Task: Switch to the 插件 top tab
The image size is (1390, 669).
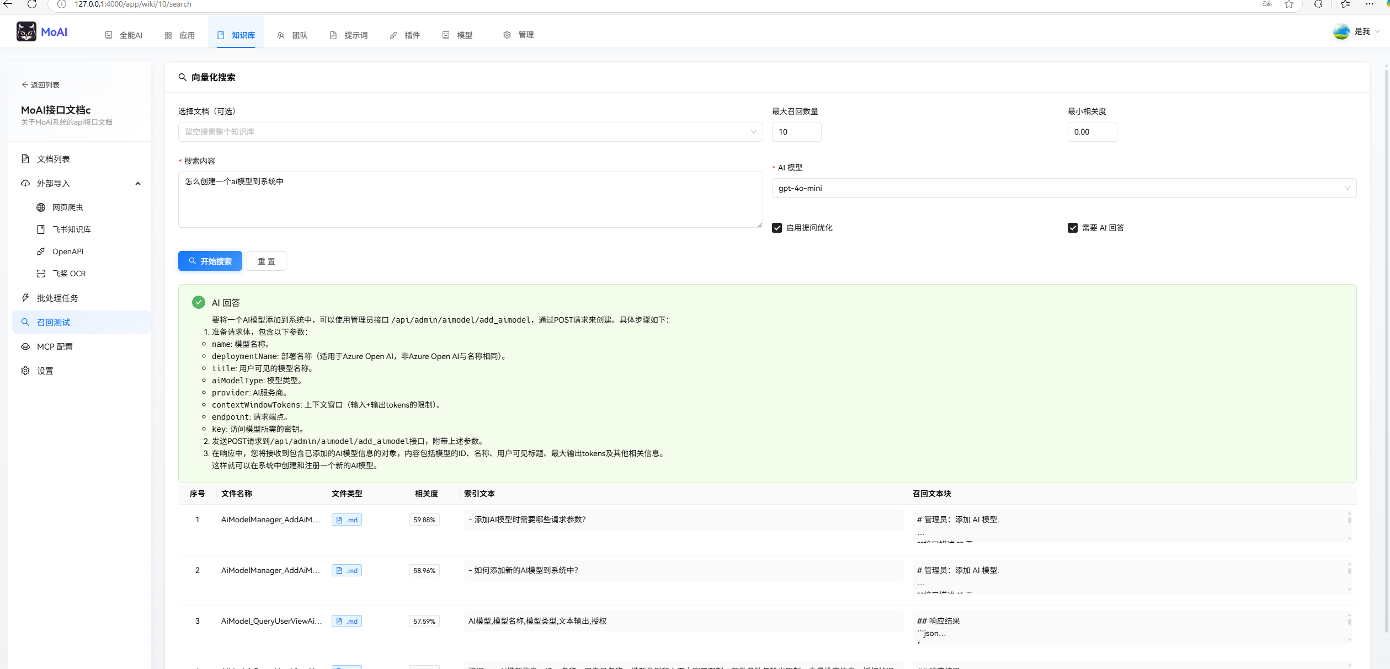Action: 405,35
